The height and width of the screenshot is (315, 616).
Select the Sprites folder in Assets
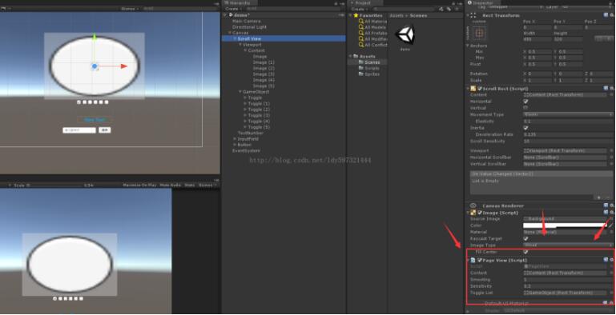369,74
